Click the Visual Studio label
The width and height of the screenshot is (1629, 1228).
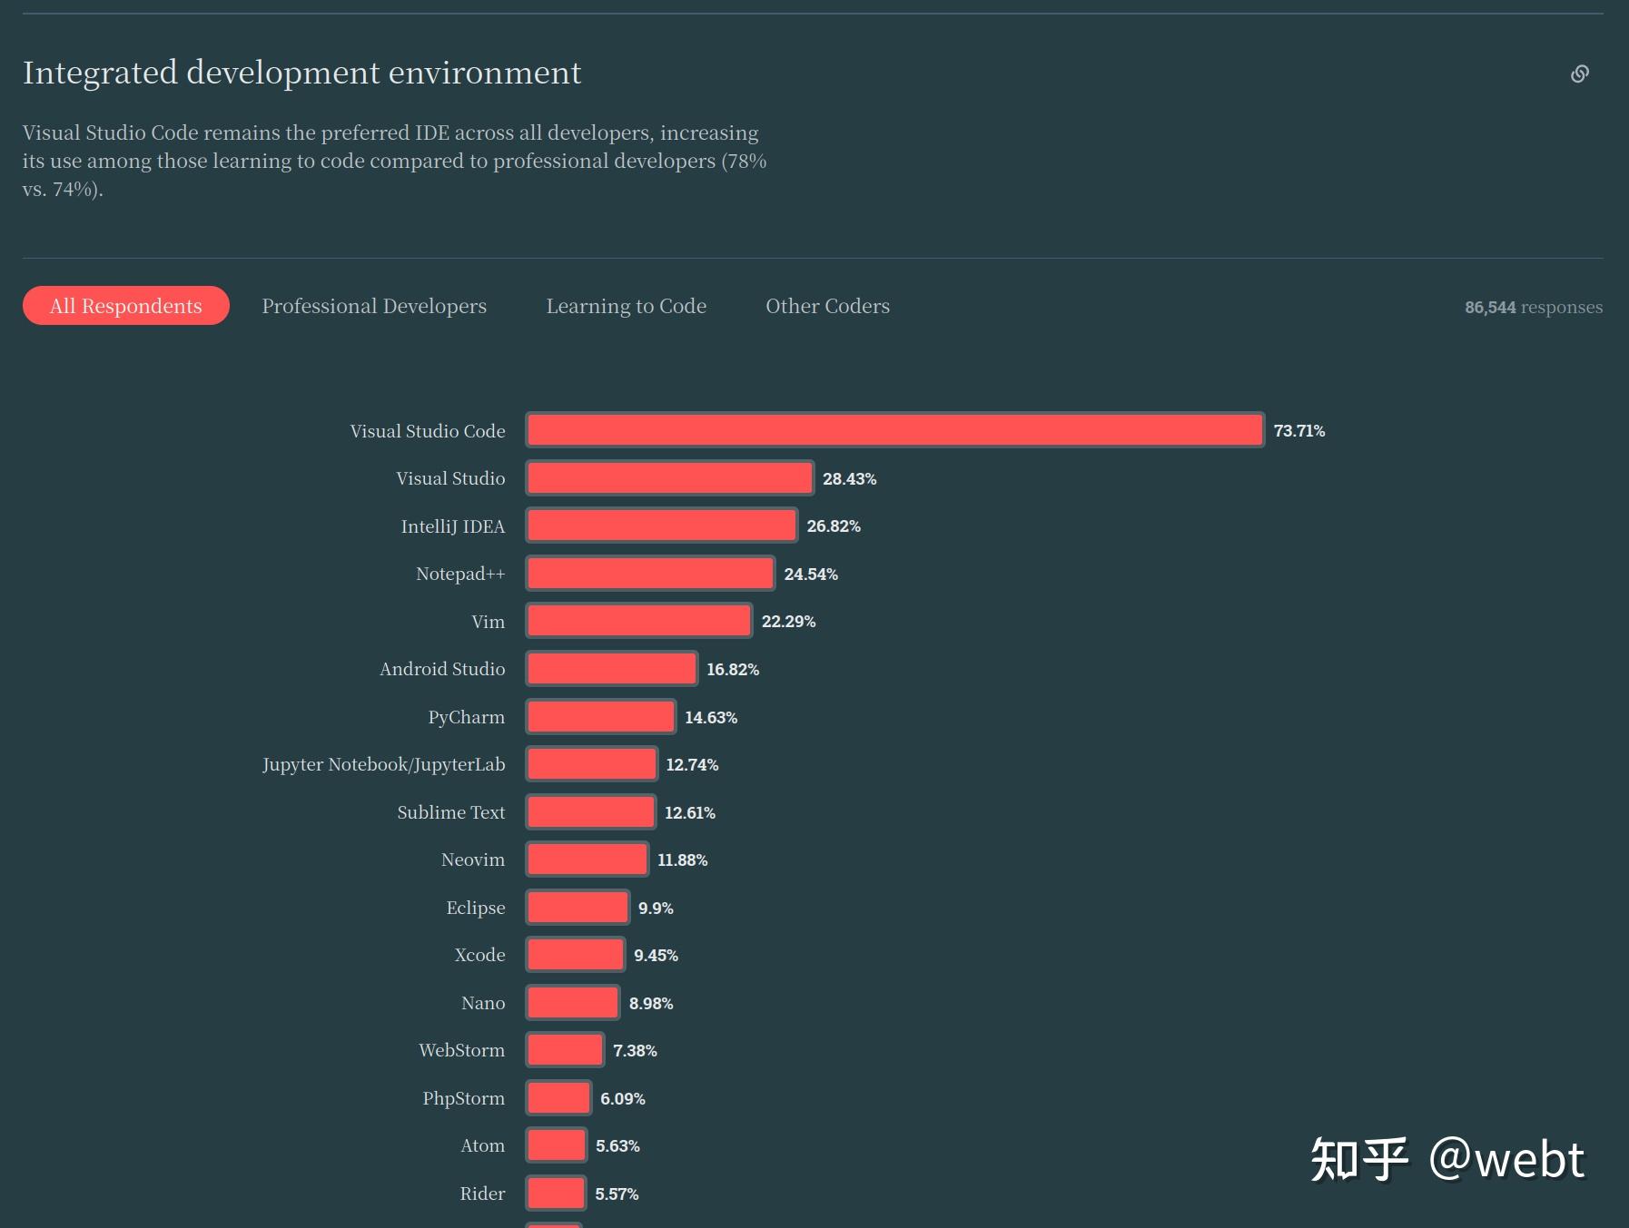450,478
